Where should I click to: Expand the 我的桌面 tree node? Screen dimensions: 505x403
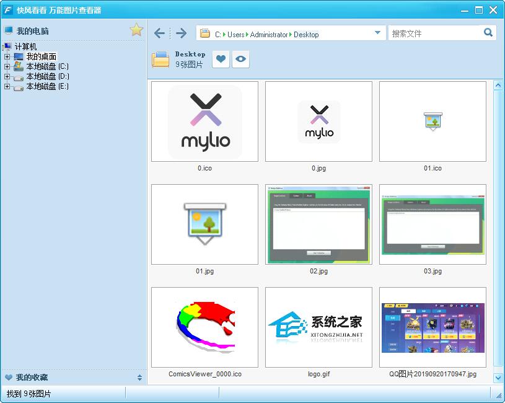7,56
